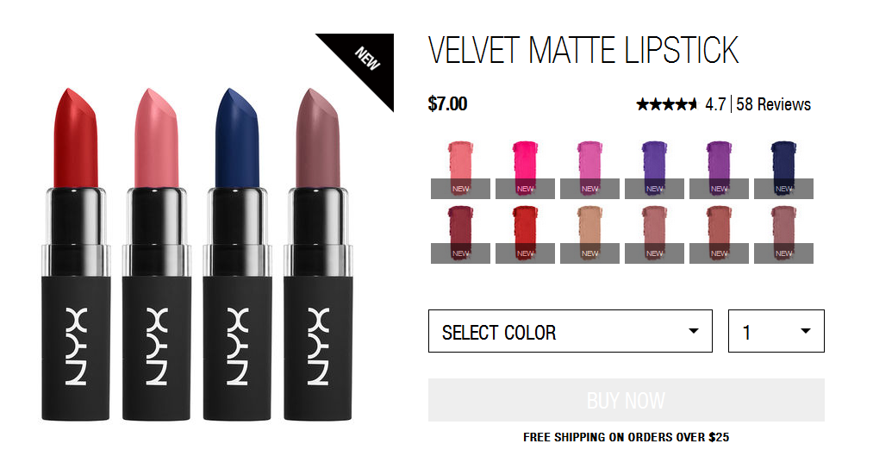Choose the dusty mauve last-row swatch
This screenshot has height=456, width=873.
coord(783,234)
